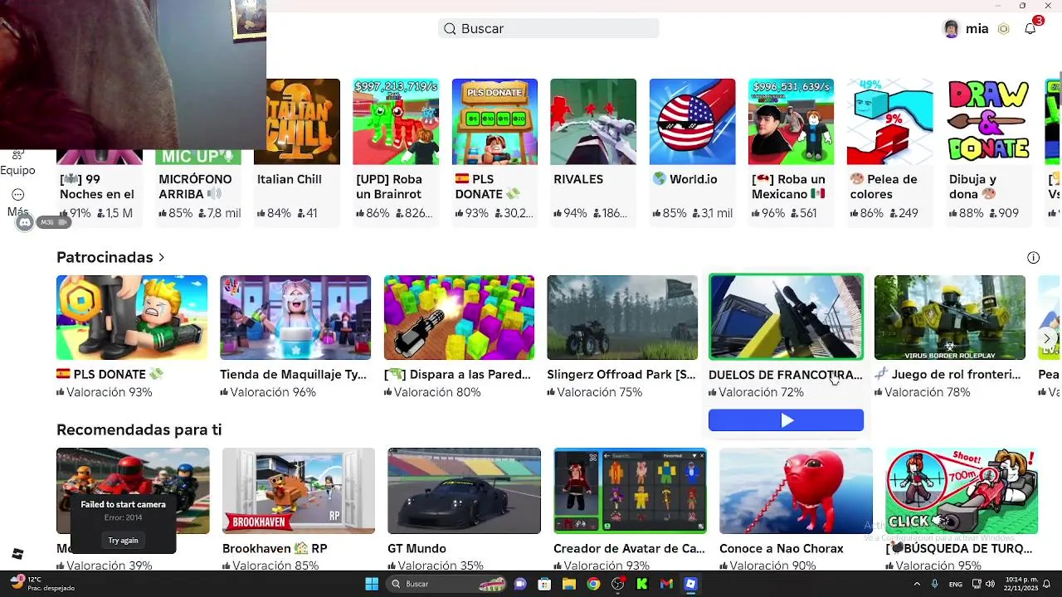Open Microsoft Store taskbar icon

[544, 584]
